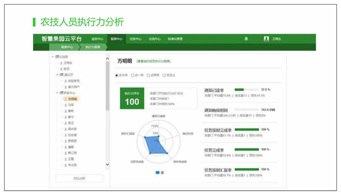Click the 通知已读率 progress bar

tap(246, 90)
